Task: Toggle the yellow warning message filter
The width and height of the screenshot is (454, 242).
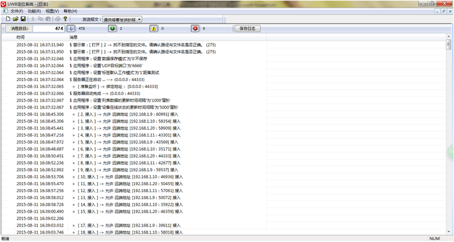Action: coord(154,28)
